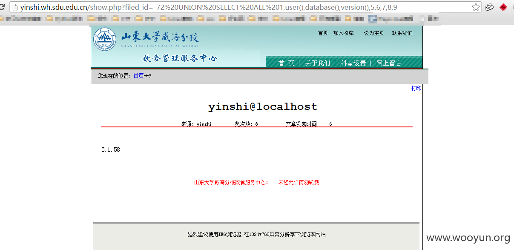Click the yinshi@localhost article title

(x=263, y=106)
